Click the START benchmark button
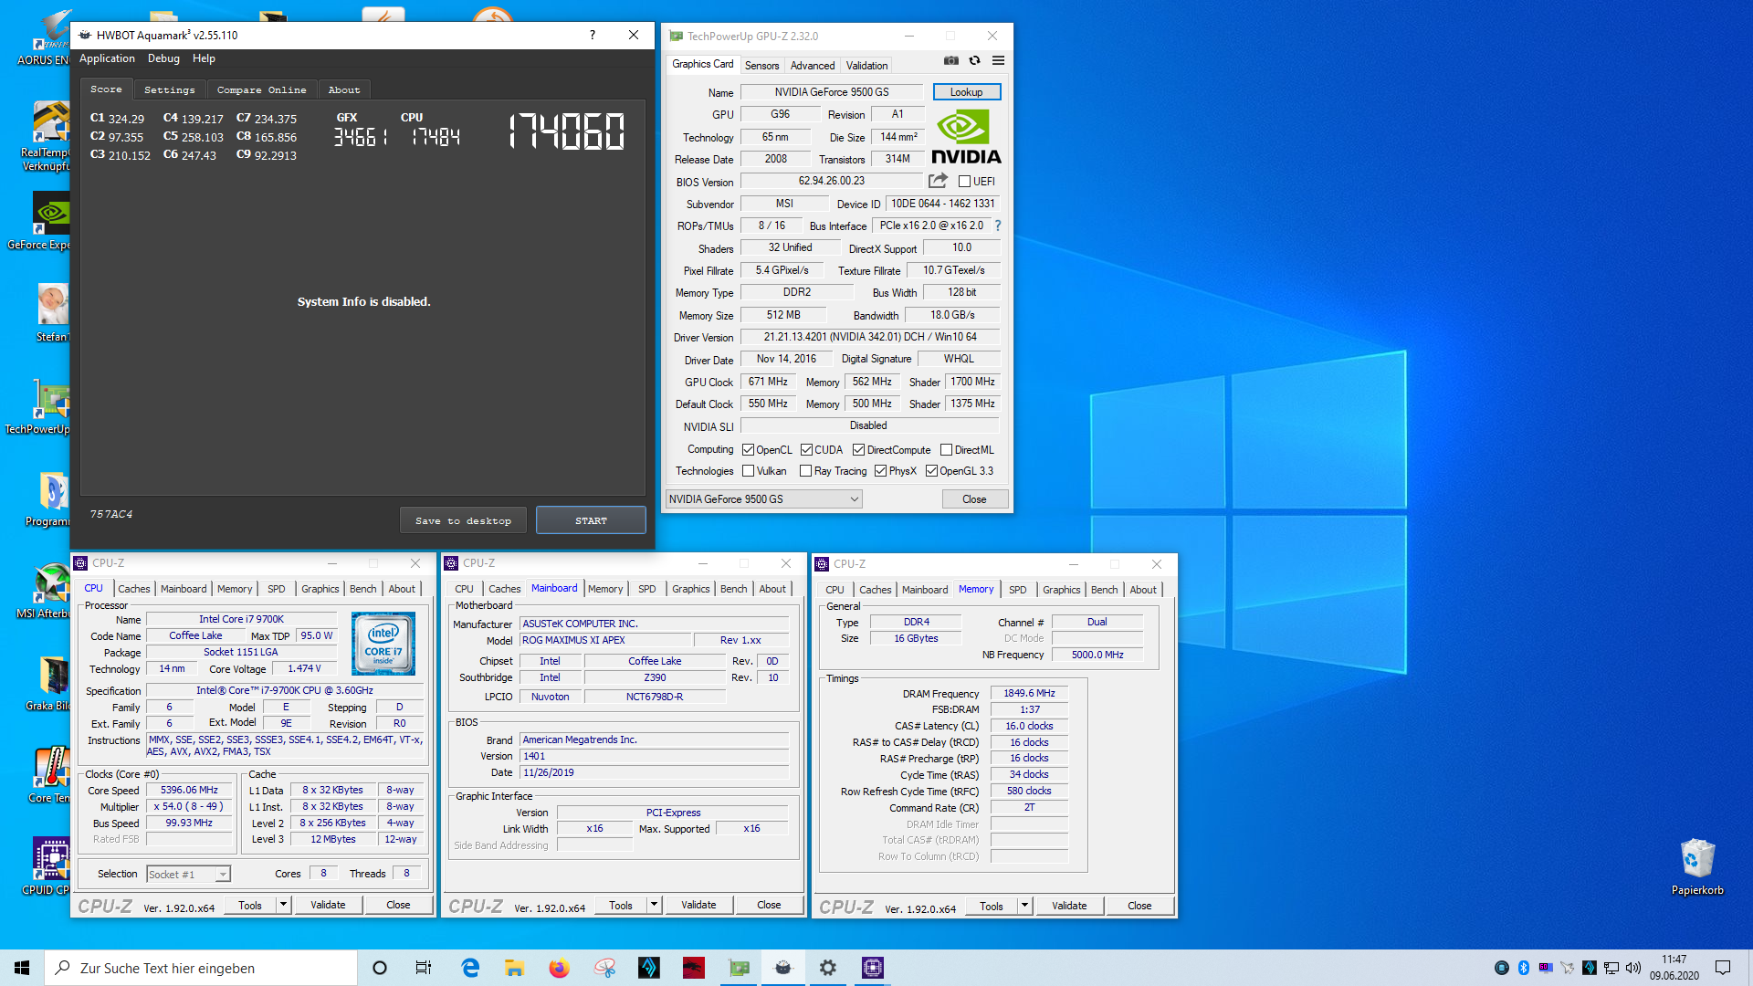 point(591,520)
